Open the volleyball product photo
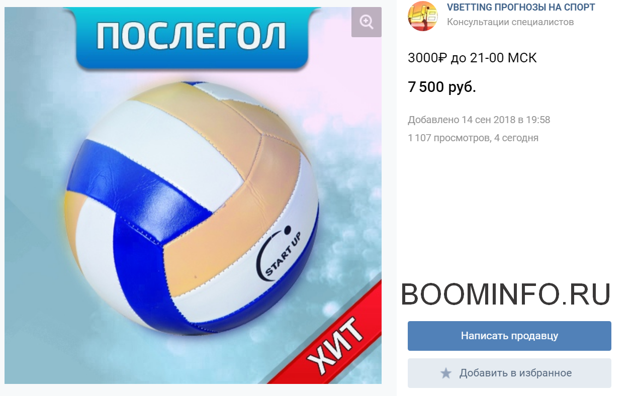 tap(193, 195)
